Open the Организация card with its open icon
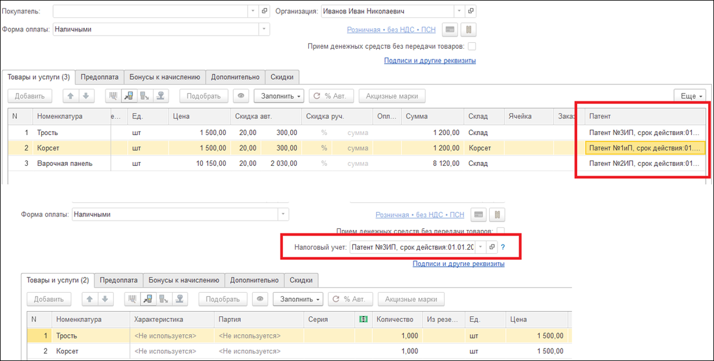Image resolution: width=714 pixels, height=361 pixels. tap(471, 11)
